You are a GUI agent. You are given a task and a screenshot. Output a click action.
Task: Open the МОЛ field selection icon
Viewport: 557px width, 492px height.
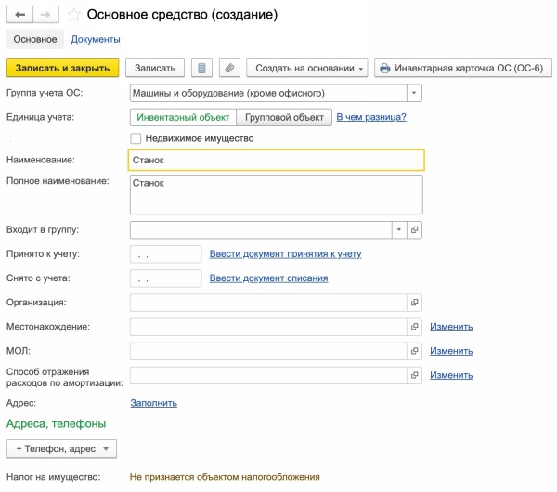point(415,351)
